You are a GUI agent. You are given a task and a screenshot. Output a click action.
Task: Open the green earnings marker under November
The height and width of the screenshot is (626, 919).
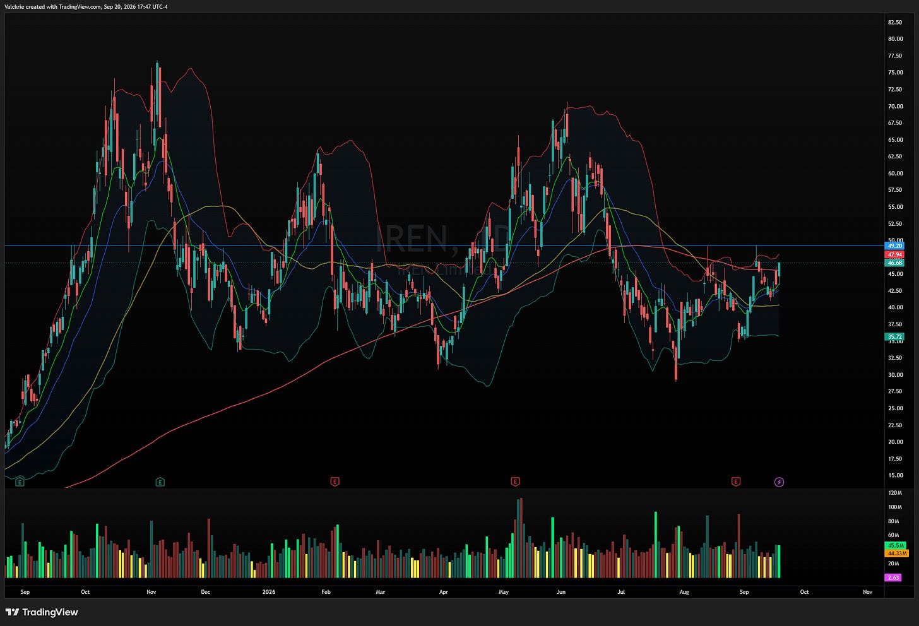[160, 482]
